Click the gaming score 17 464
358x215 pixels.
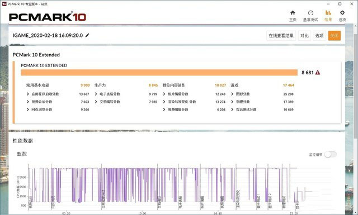click(289, 85)
